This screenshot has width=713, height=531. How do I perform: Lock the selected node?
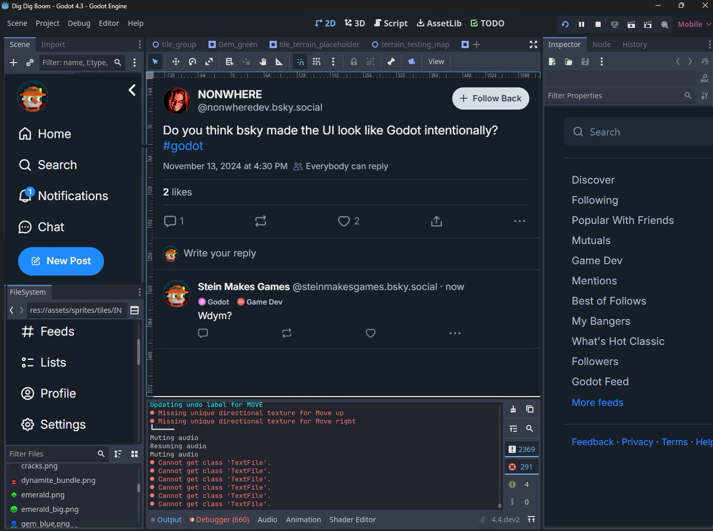coord(354,61)
